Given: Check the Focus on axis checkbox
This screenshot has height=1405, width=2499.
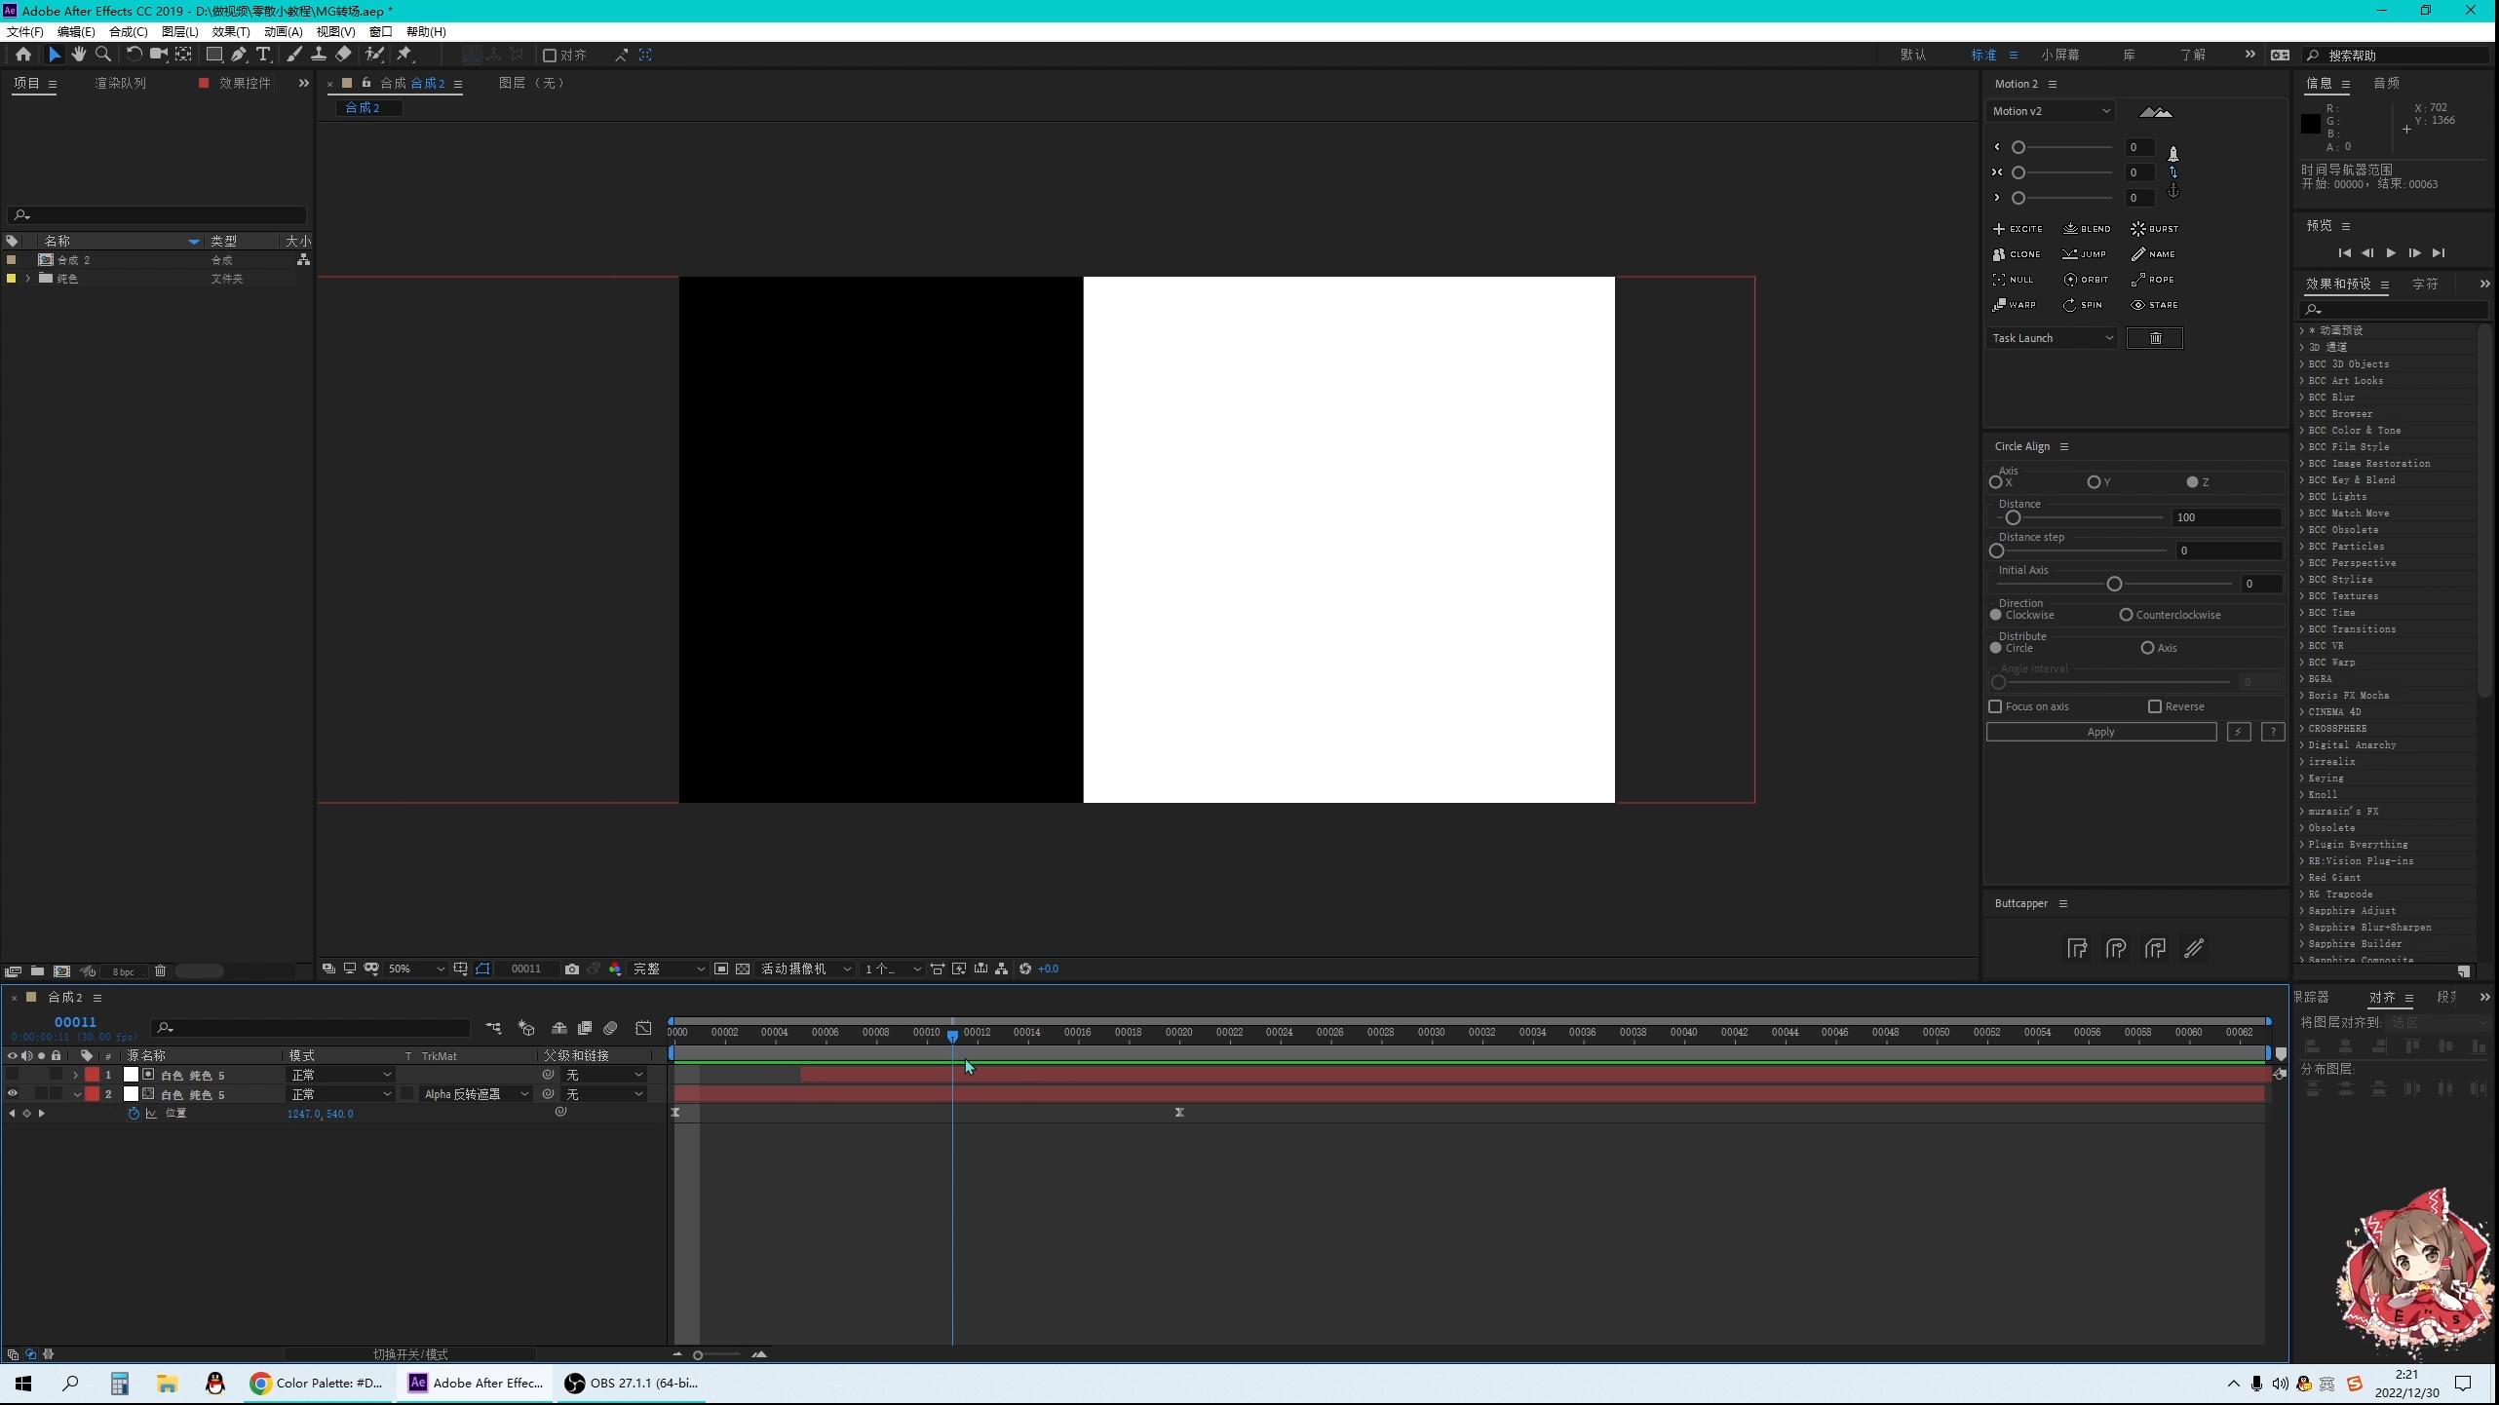Looking at the screenshot, I should coord(1995,706).
